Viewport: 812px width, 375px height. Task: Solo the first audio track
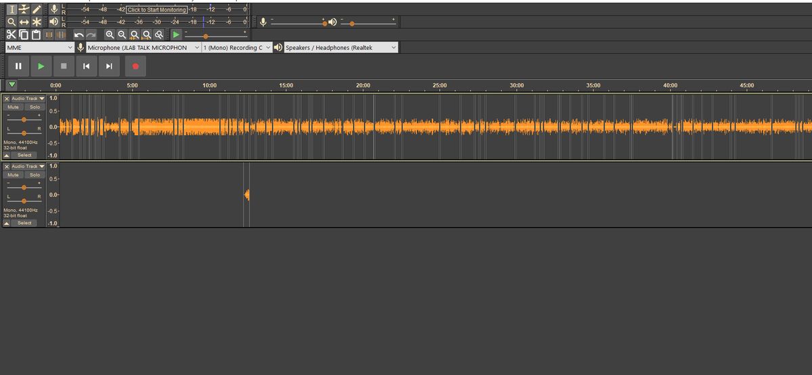coord(35,107)
